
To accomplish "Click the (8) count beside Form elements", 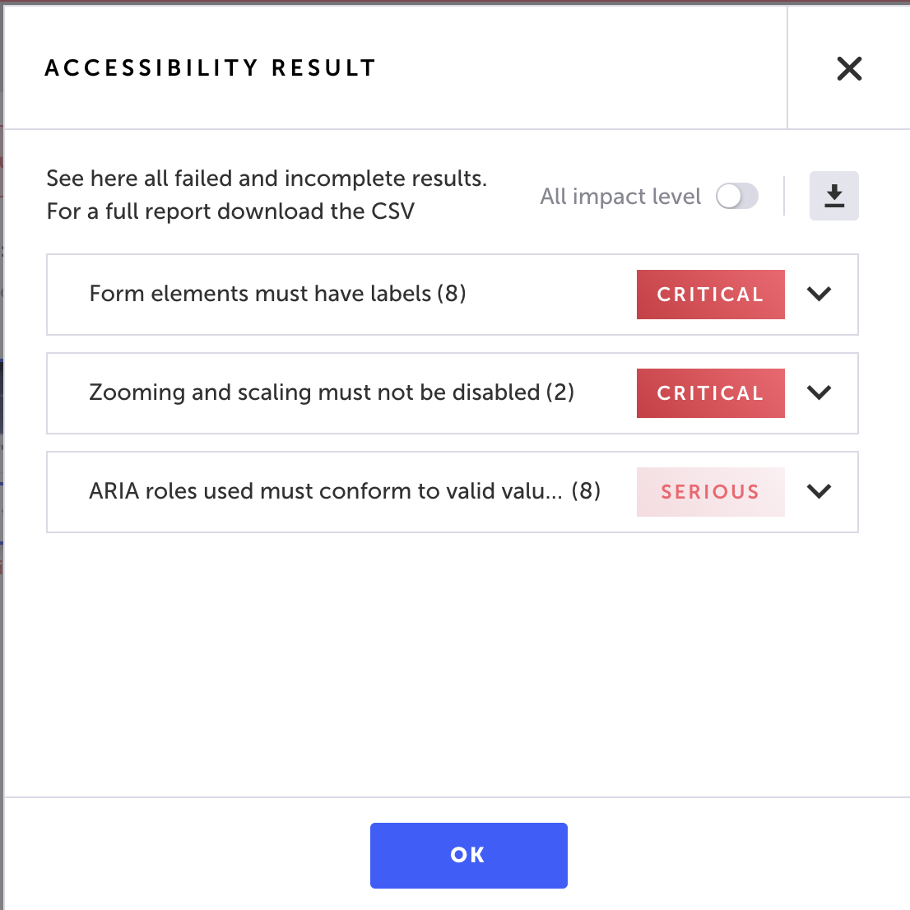I will coord(452,294).
